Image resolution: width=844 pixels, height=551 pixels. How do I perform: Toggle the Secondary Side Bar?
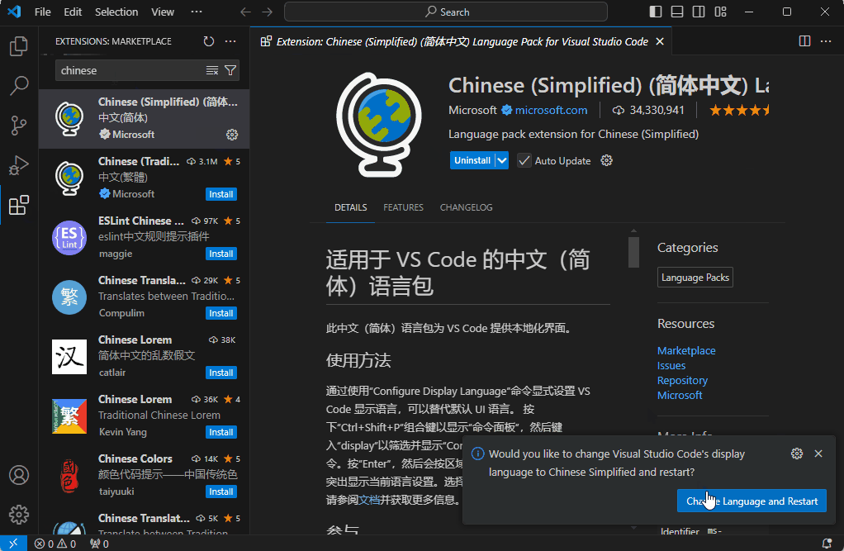click(x=698, y=12)
